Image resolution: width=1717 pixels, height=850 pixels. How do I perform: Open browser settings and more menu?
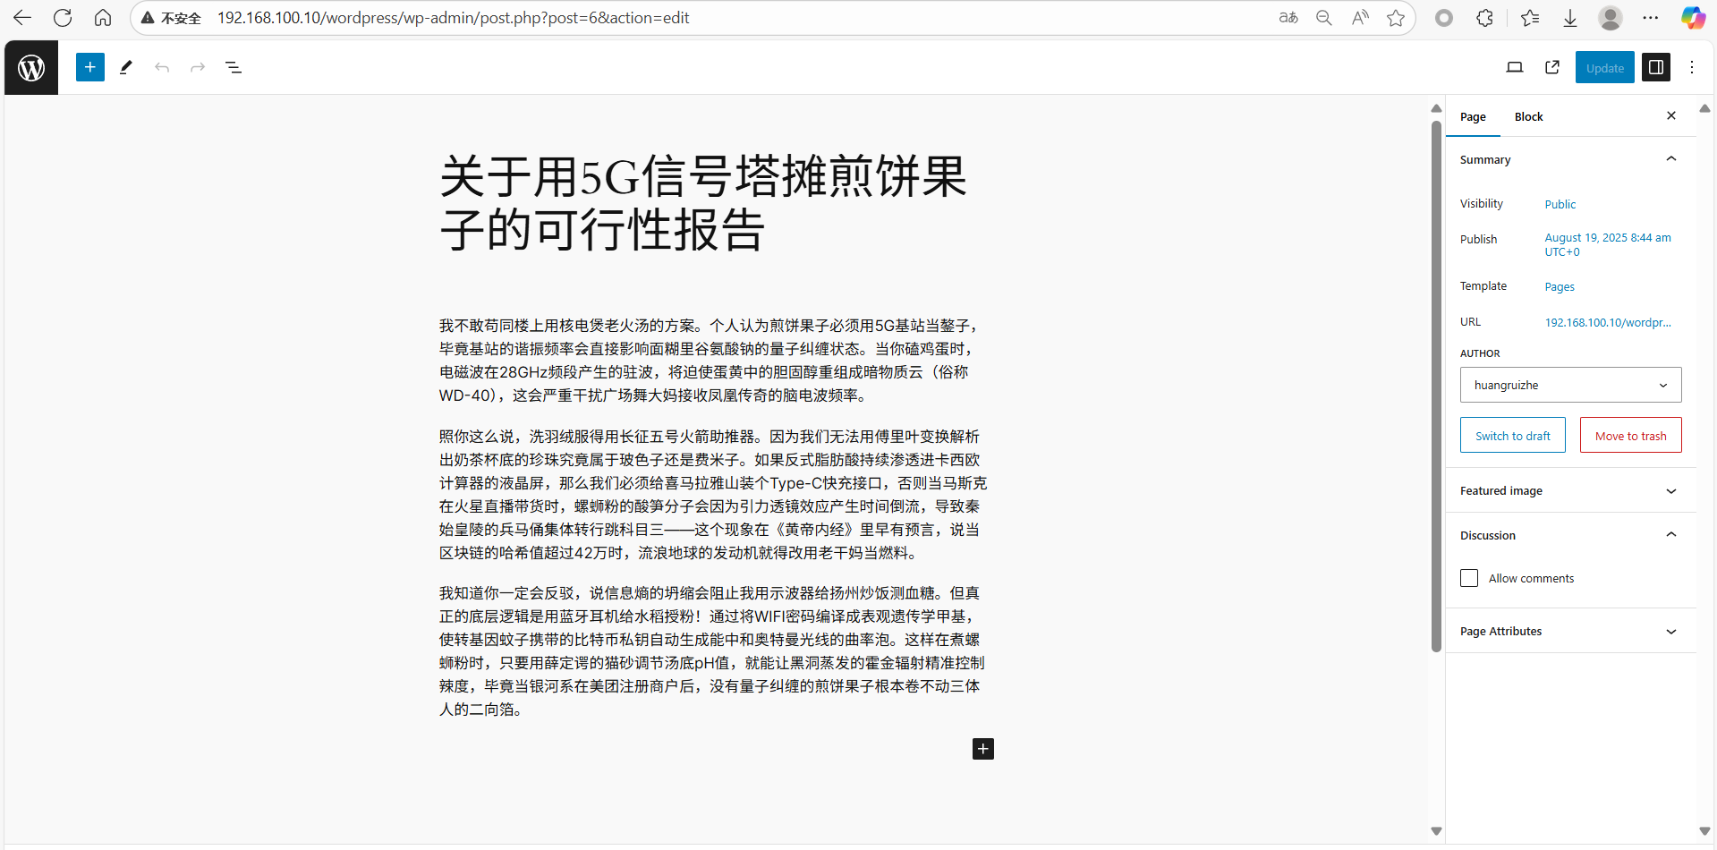tap(1651, 18)
